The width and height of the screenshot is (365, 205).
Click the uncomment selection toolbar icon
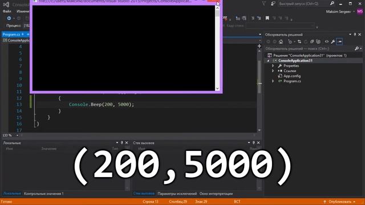pos(259,18)
